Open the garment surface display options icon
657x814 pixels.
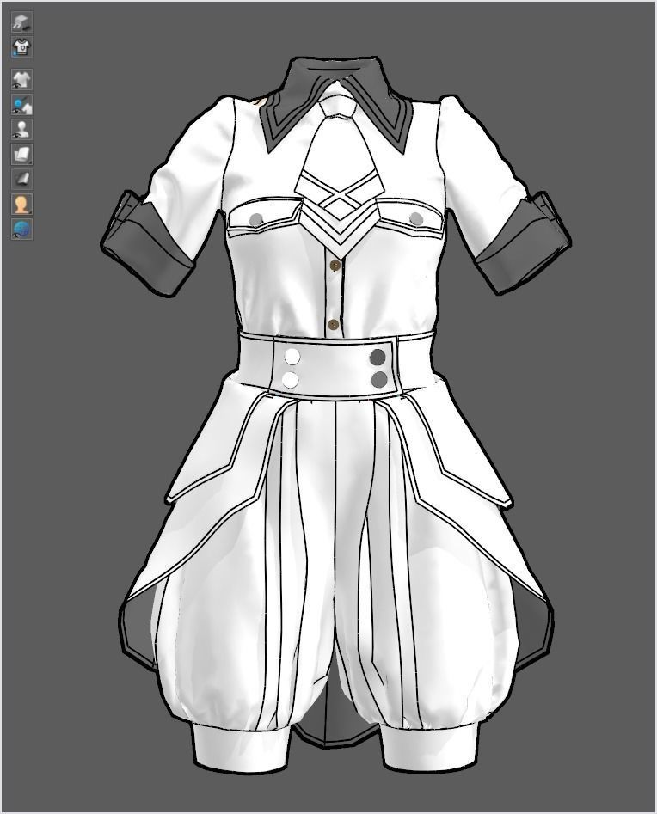[21, 154]
